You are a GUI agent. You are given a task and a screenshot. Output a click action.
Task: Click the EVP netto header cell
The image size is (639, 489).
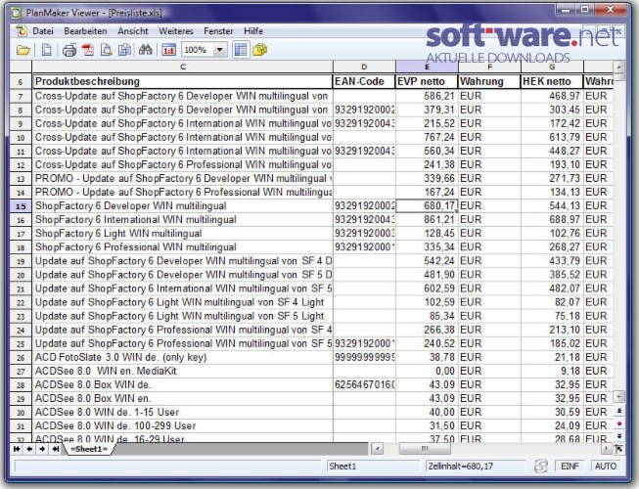[427, 81]
